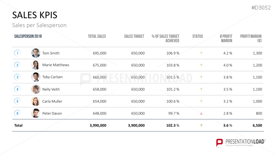Click the green status arrow in Total row
Screen dimensions: 276x155
[x=201, y=125]
